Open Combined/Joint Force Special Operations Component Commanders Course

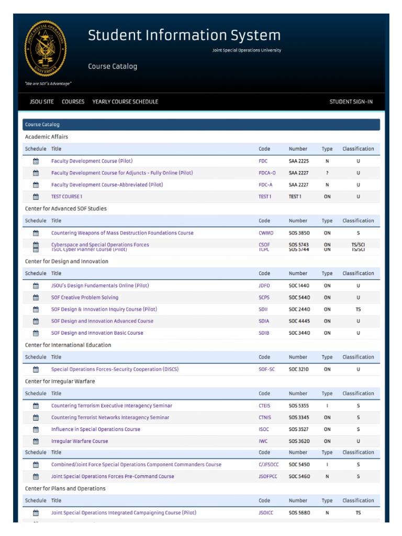[137, 465]
